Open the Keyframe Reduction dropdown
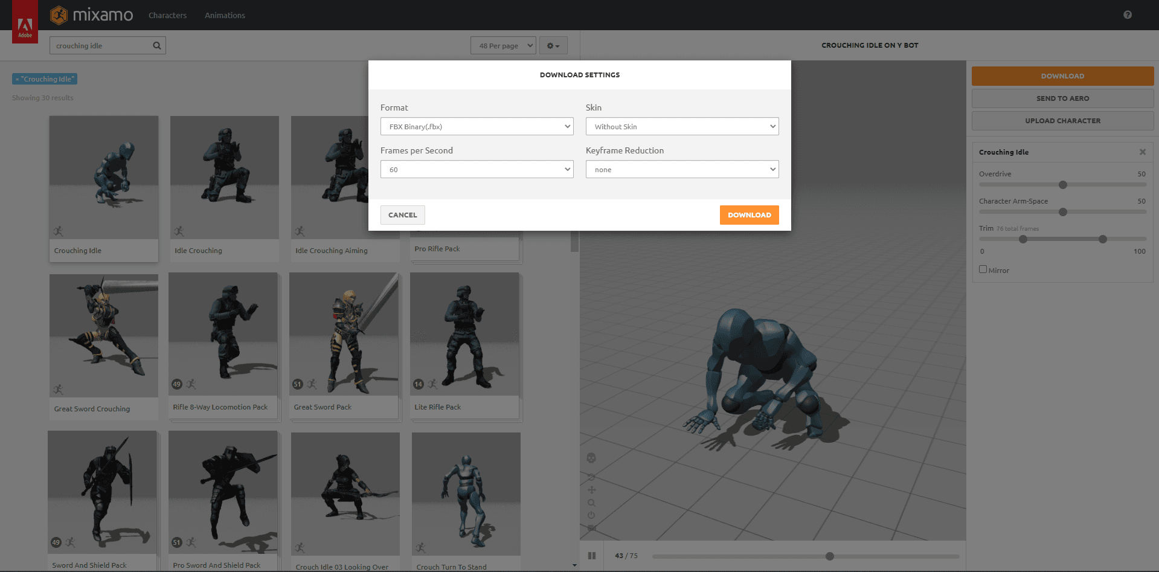The image size is (1159, 572). tap(682, 169)
